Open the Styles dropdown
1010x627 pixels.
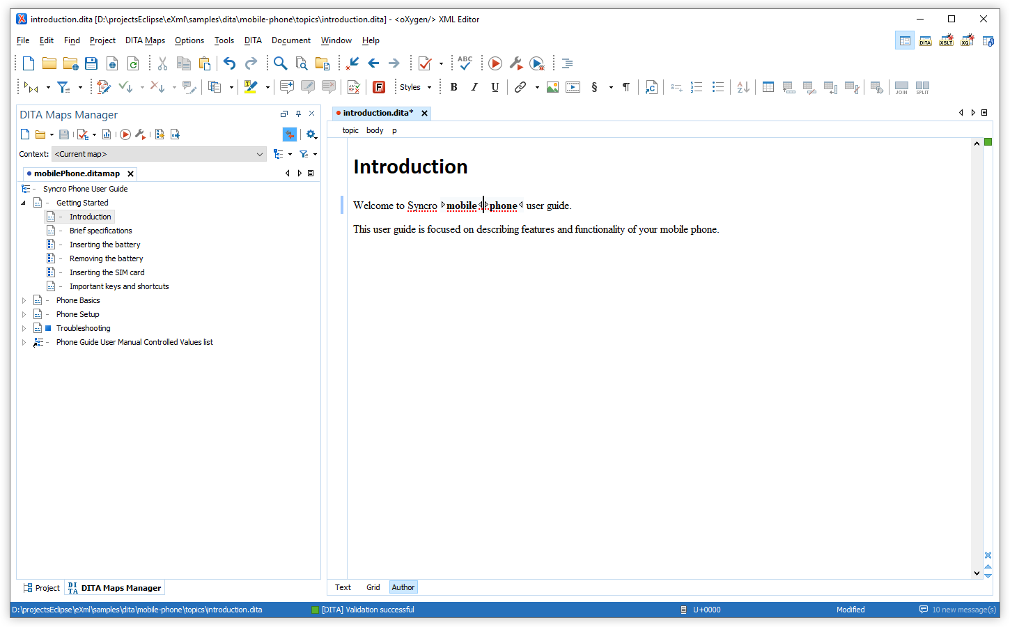pos(415,87)
